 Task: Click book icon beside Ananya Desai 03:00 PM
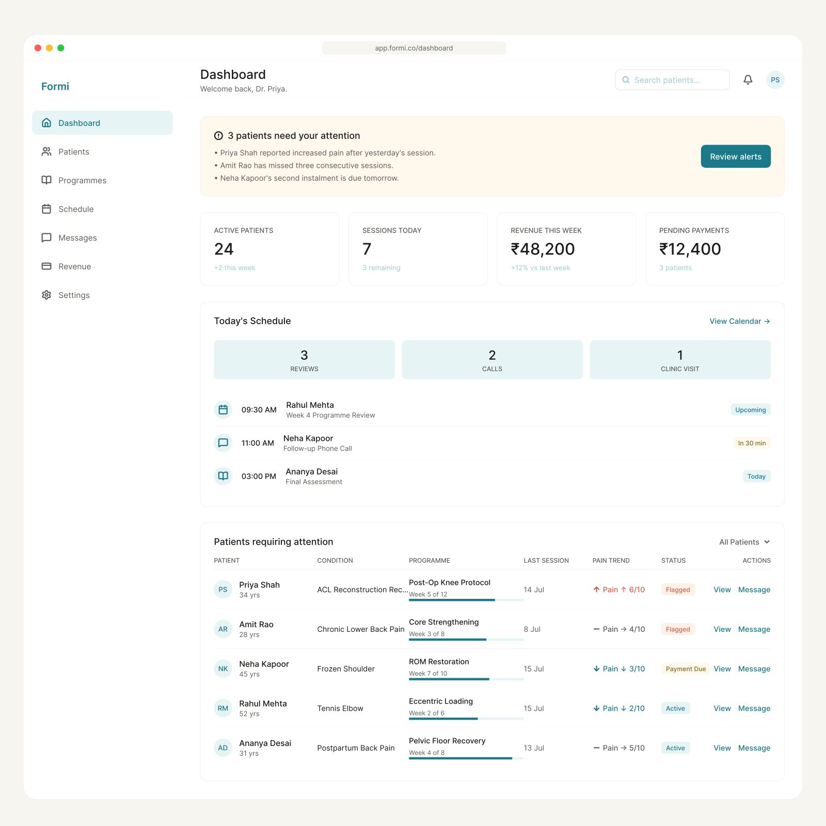pos(223,476)
